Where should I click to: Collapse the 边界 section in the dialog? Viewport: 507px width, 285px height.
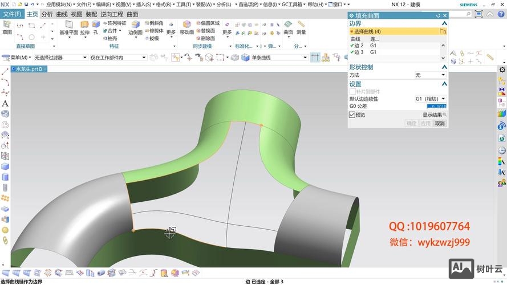coord(444,24)
